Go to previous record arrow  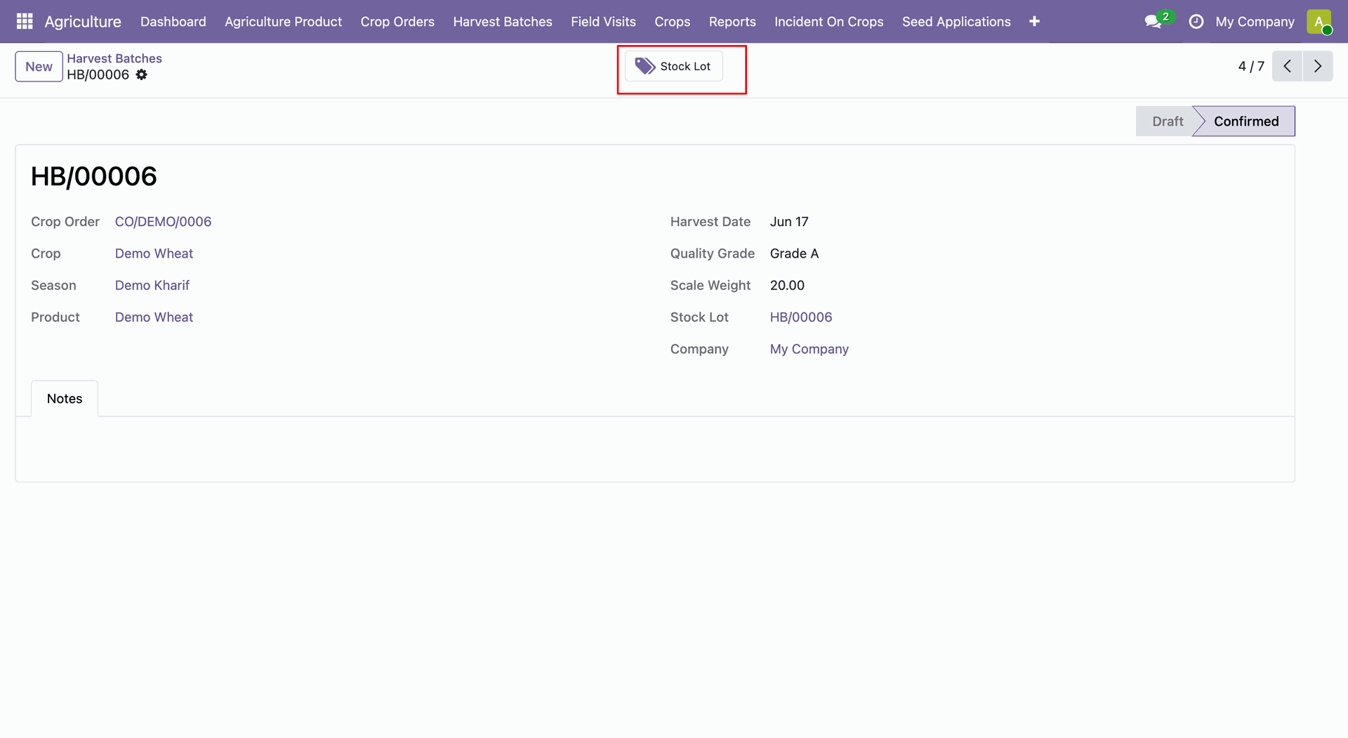click(x=1287, y=66)
